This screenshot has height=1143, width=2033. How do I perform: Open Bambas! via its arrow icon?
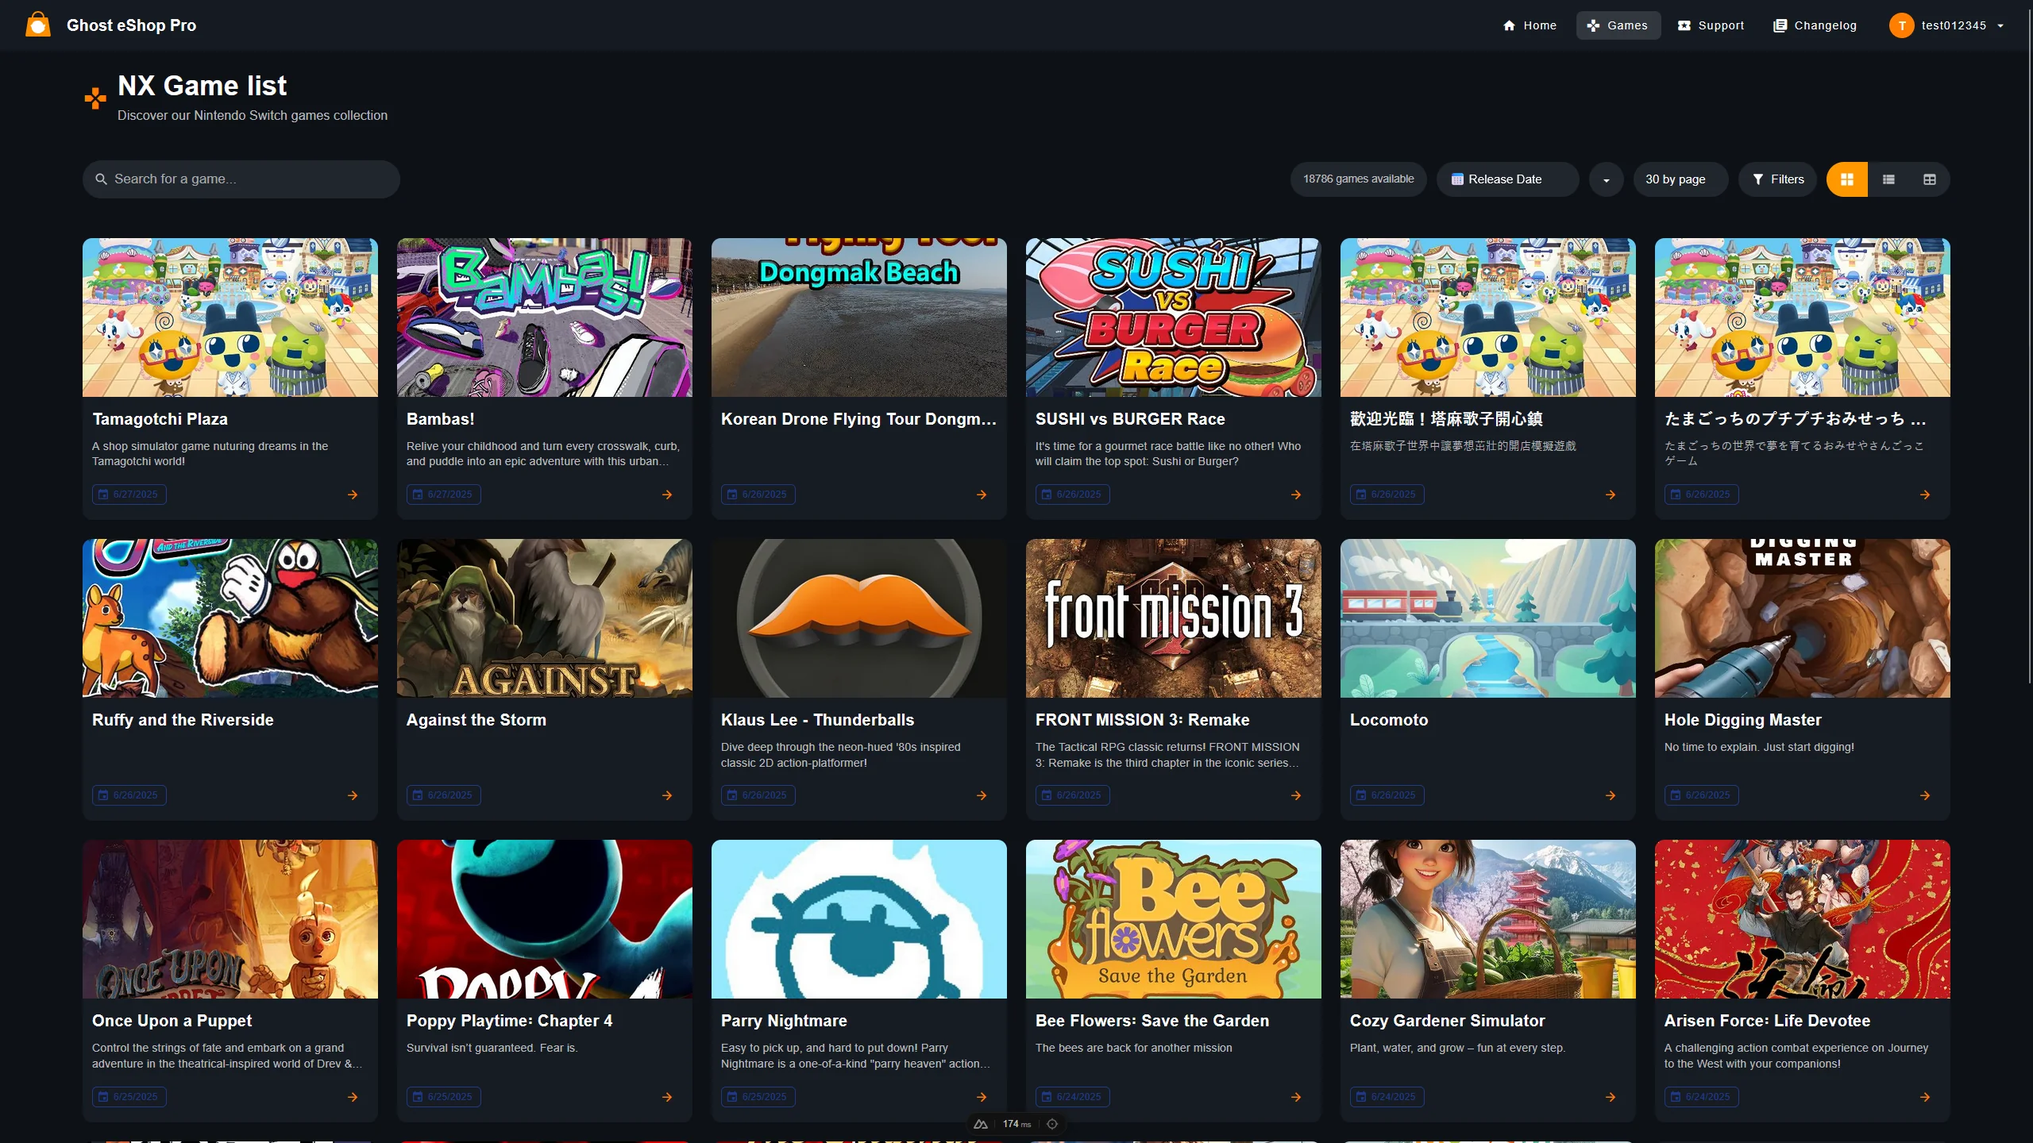click(667, 495)
